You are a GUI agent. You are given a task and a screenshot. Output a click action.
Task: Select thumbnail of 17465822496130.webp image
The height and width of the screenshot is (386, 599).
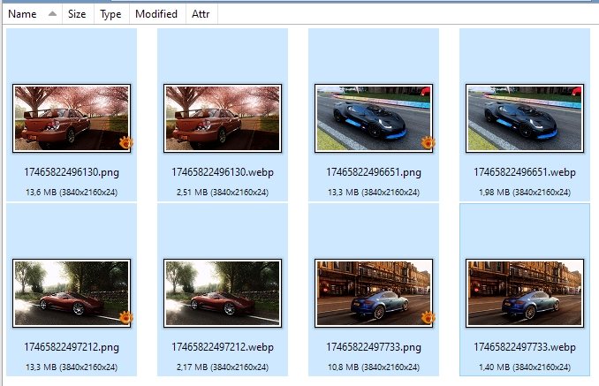click(223, 118)
